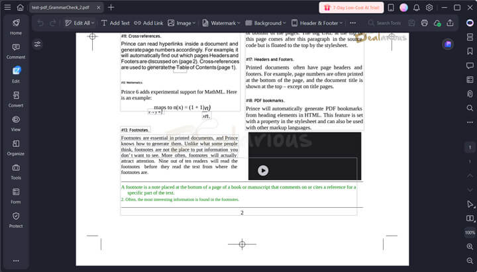This screenshot has width=477, height=272.
Task: Zoom out on the document
Action: 470,261
